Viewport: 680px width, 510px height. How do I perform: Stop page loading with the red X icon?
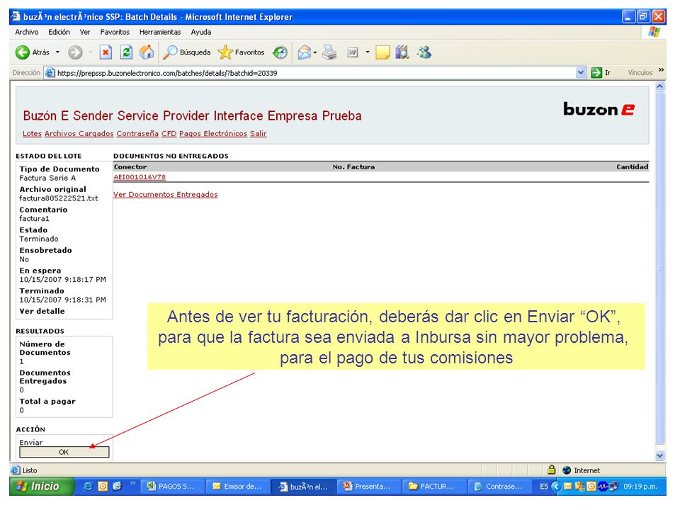[x=106, y=52]
